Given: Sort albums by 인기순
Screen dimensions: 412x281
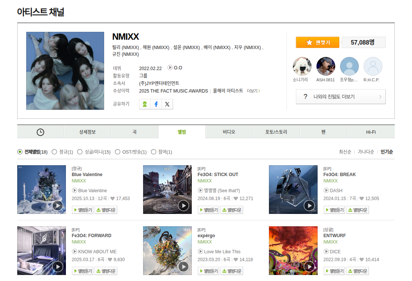Looking at the screenshot, I should point(387,152).
